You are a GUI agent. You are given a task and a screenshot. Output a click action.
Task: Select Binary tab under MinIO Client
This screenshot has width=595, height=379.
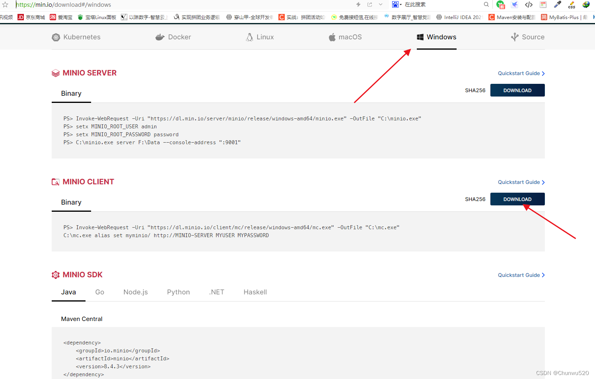[x=71, y=202]
